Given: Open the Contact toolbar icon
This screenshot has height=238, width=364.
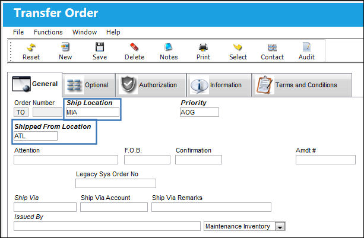Looking at the screenshot, I should point(272,47).
